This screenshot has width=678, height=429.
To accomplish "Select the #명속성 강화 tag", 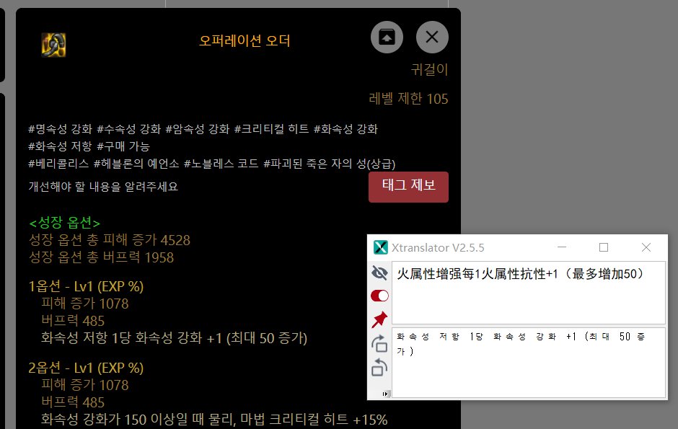I will [x=60, y=129].
